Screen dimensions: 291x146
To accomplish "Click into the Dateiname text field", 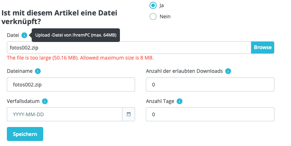I will (71, 84).
